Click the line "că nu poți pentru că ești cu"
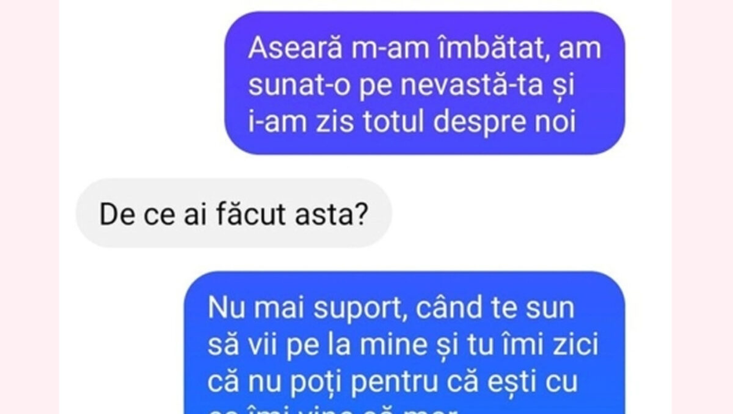Viewport: 733px width, 414px height. click(x=393, y=383)
